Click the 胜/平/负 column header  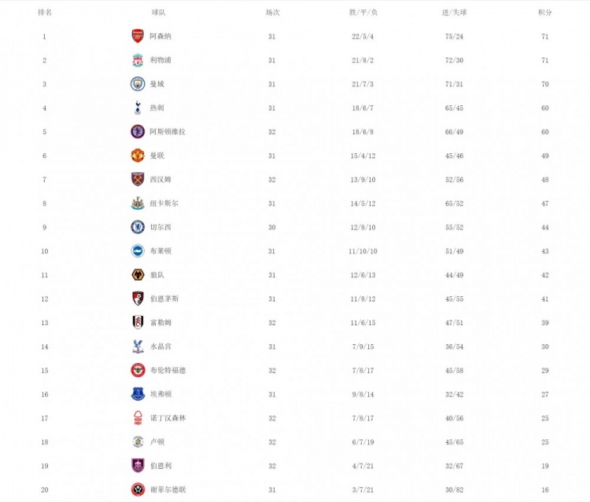(x=363, y=13)
